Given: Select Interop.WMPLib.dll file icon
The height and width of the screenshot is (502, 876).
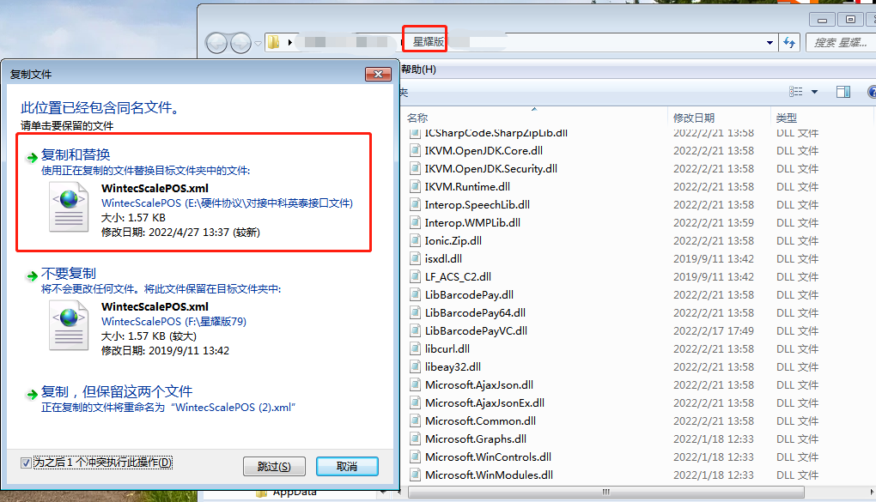Looking at the screenshot, I should [415, 223].
